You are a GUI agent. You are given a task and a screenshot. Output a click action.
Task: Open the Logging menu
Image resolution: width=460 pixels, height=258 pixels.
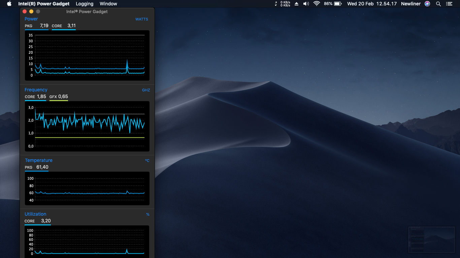pyautogui.click(x=85, y=4)
